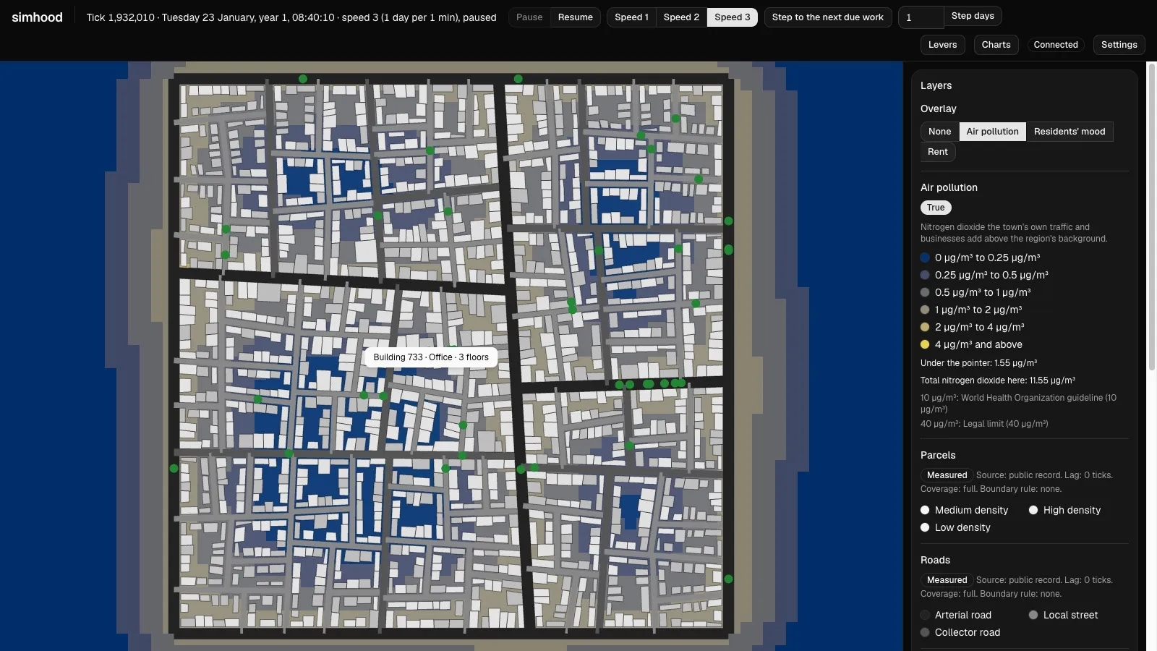Resume the simulation
The width and height of the screenshot is (1157, 651).
(575, 17)
